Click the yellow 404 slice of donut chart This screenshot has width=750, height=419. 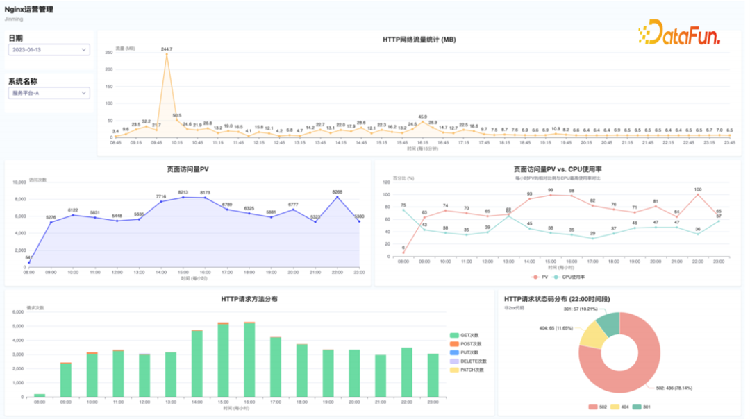pos(592,334)
